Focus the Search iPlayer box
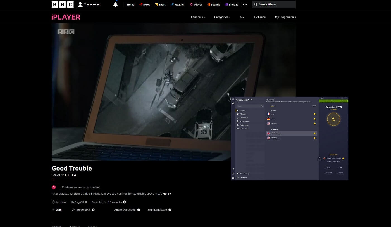 tap(274, 4)
